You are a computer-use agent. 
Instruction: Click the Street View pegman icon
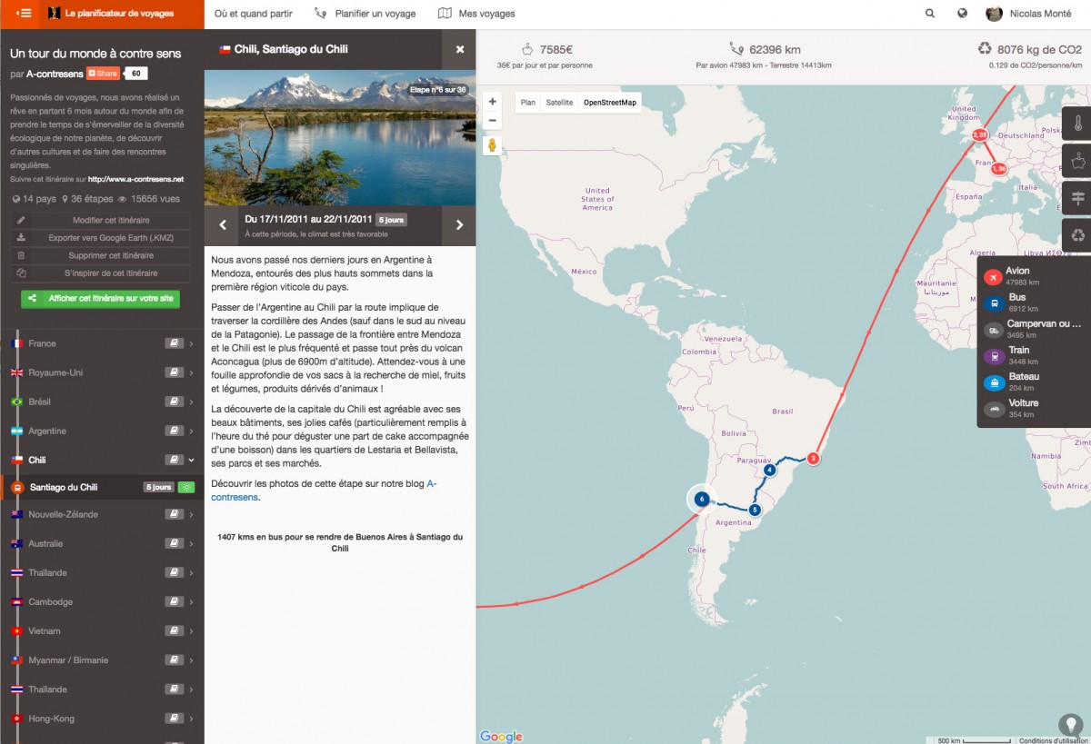492,145
